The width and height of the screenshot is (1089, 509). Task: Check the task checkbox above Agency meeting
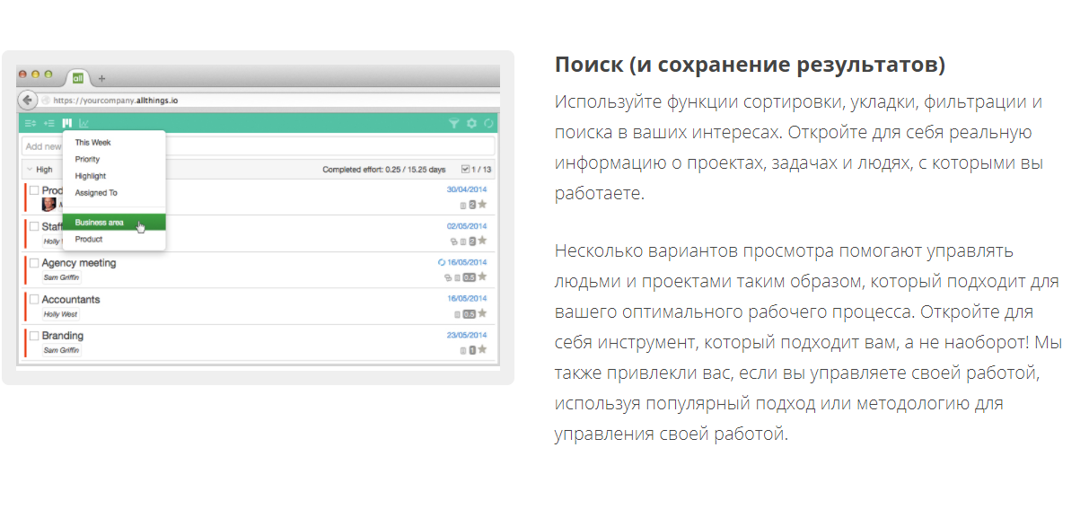point(34,227)
